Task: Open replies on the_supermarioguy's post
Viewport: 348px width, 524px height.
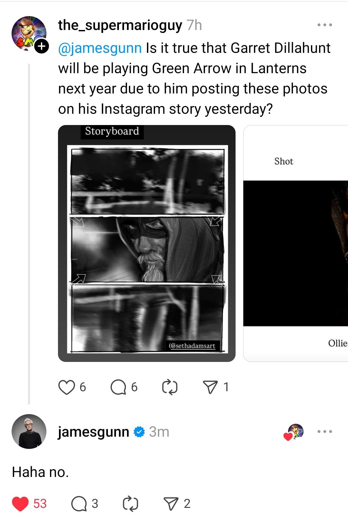Action: pos(118,387)
